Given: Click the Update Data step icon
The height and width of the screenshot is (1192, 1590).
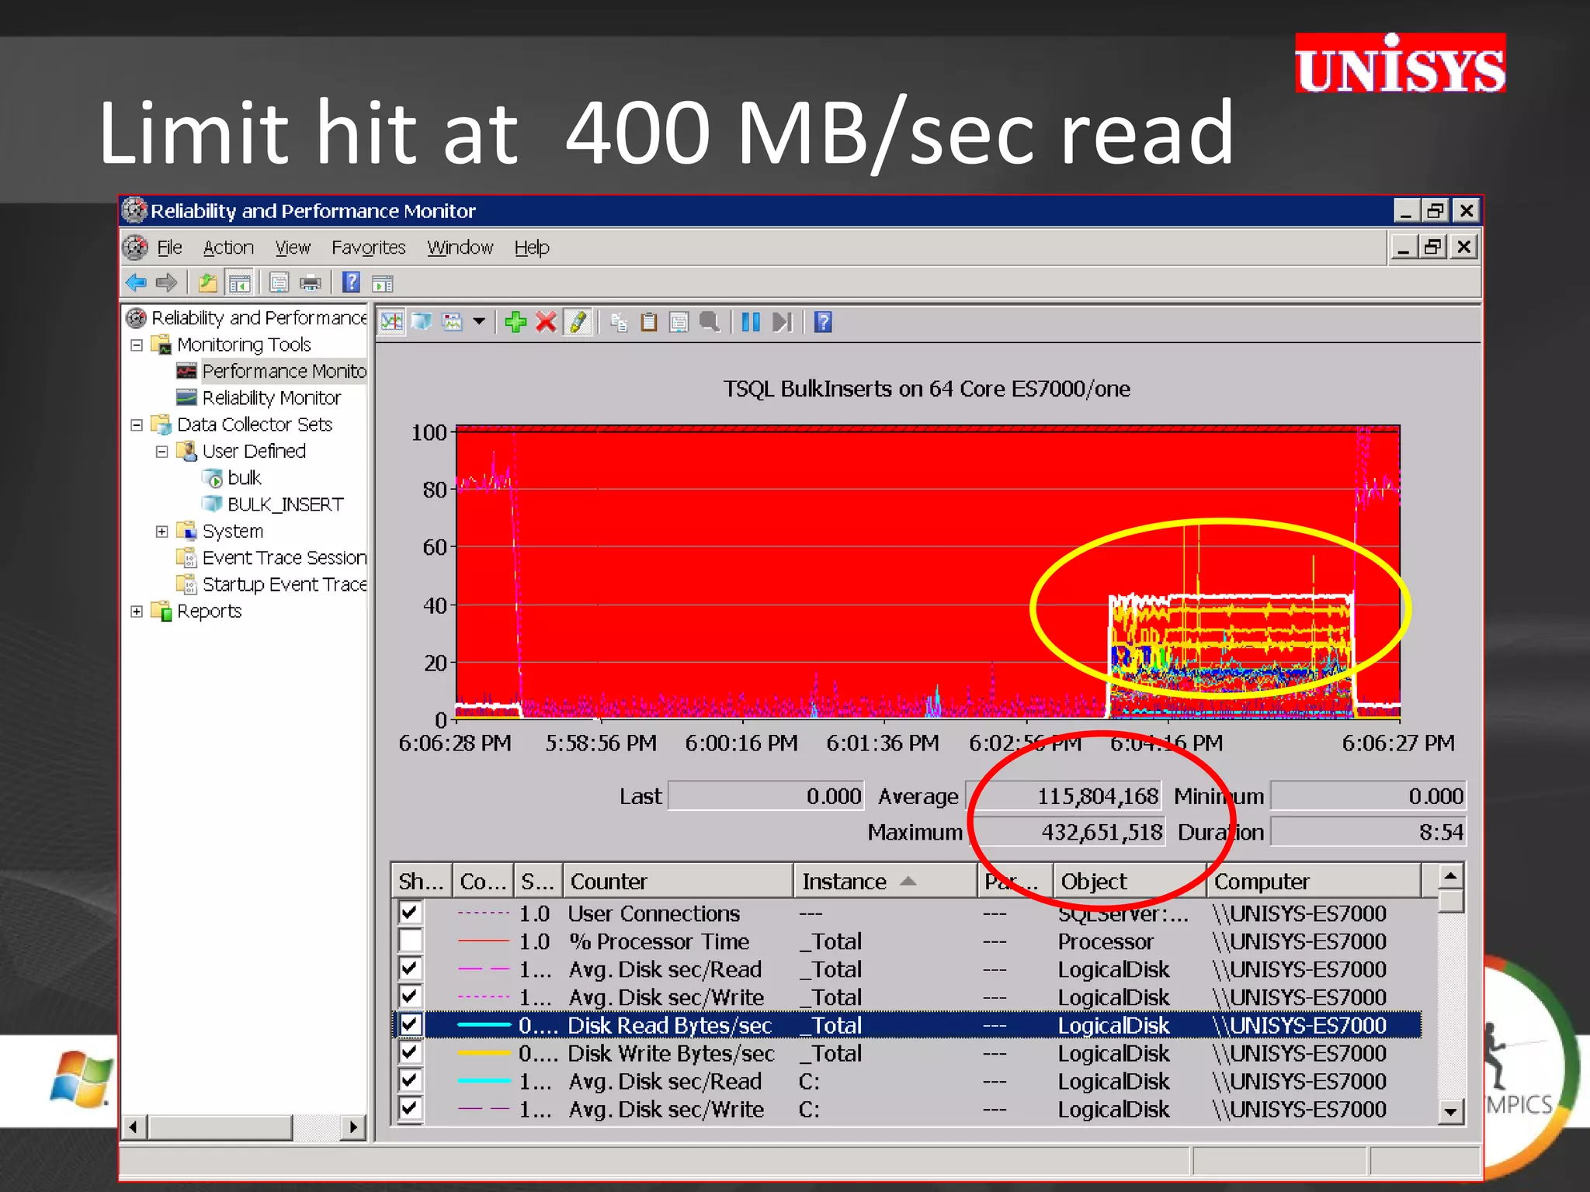Looking at the screenshot, I should point(783,321).
